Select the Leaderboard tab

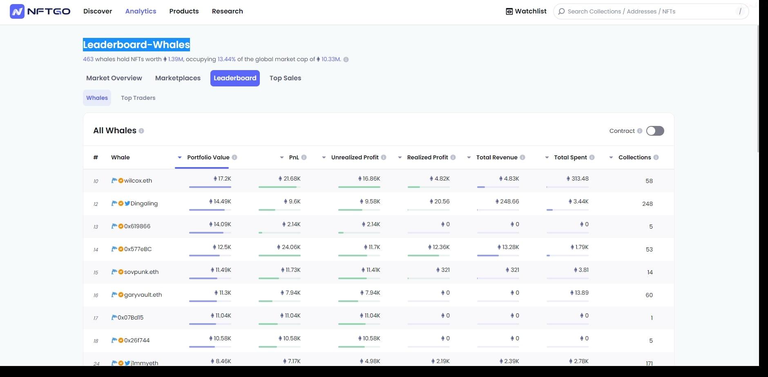point(235,78)
